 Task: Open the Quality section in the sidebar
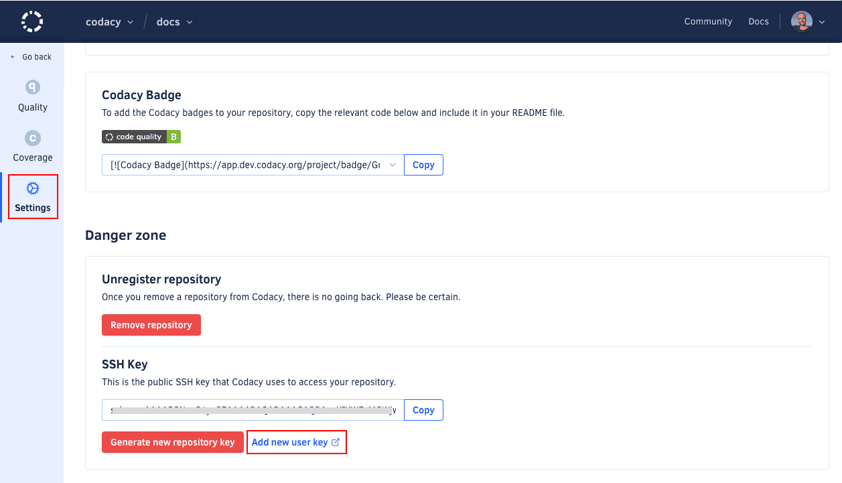[x=32, y=96]
